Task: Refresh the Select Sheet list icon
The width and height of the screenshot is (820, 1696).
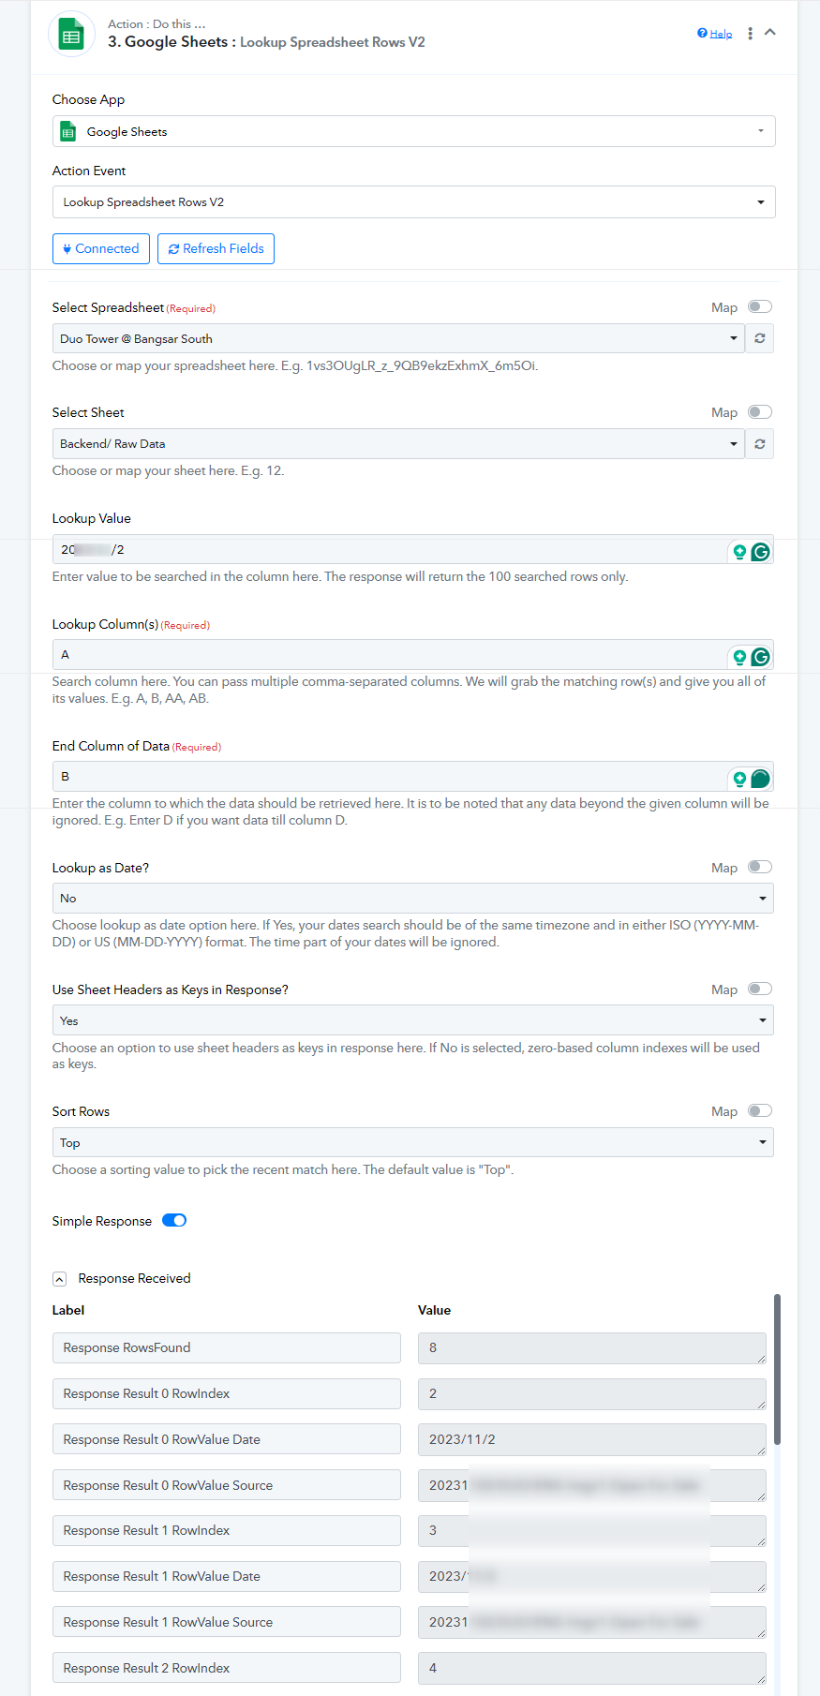Action: 760,444
